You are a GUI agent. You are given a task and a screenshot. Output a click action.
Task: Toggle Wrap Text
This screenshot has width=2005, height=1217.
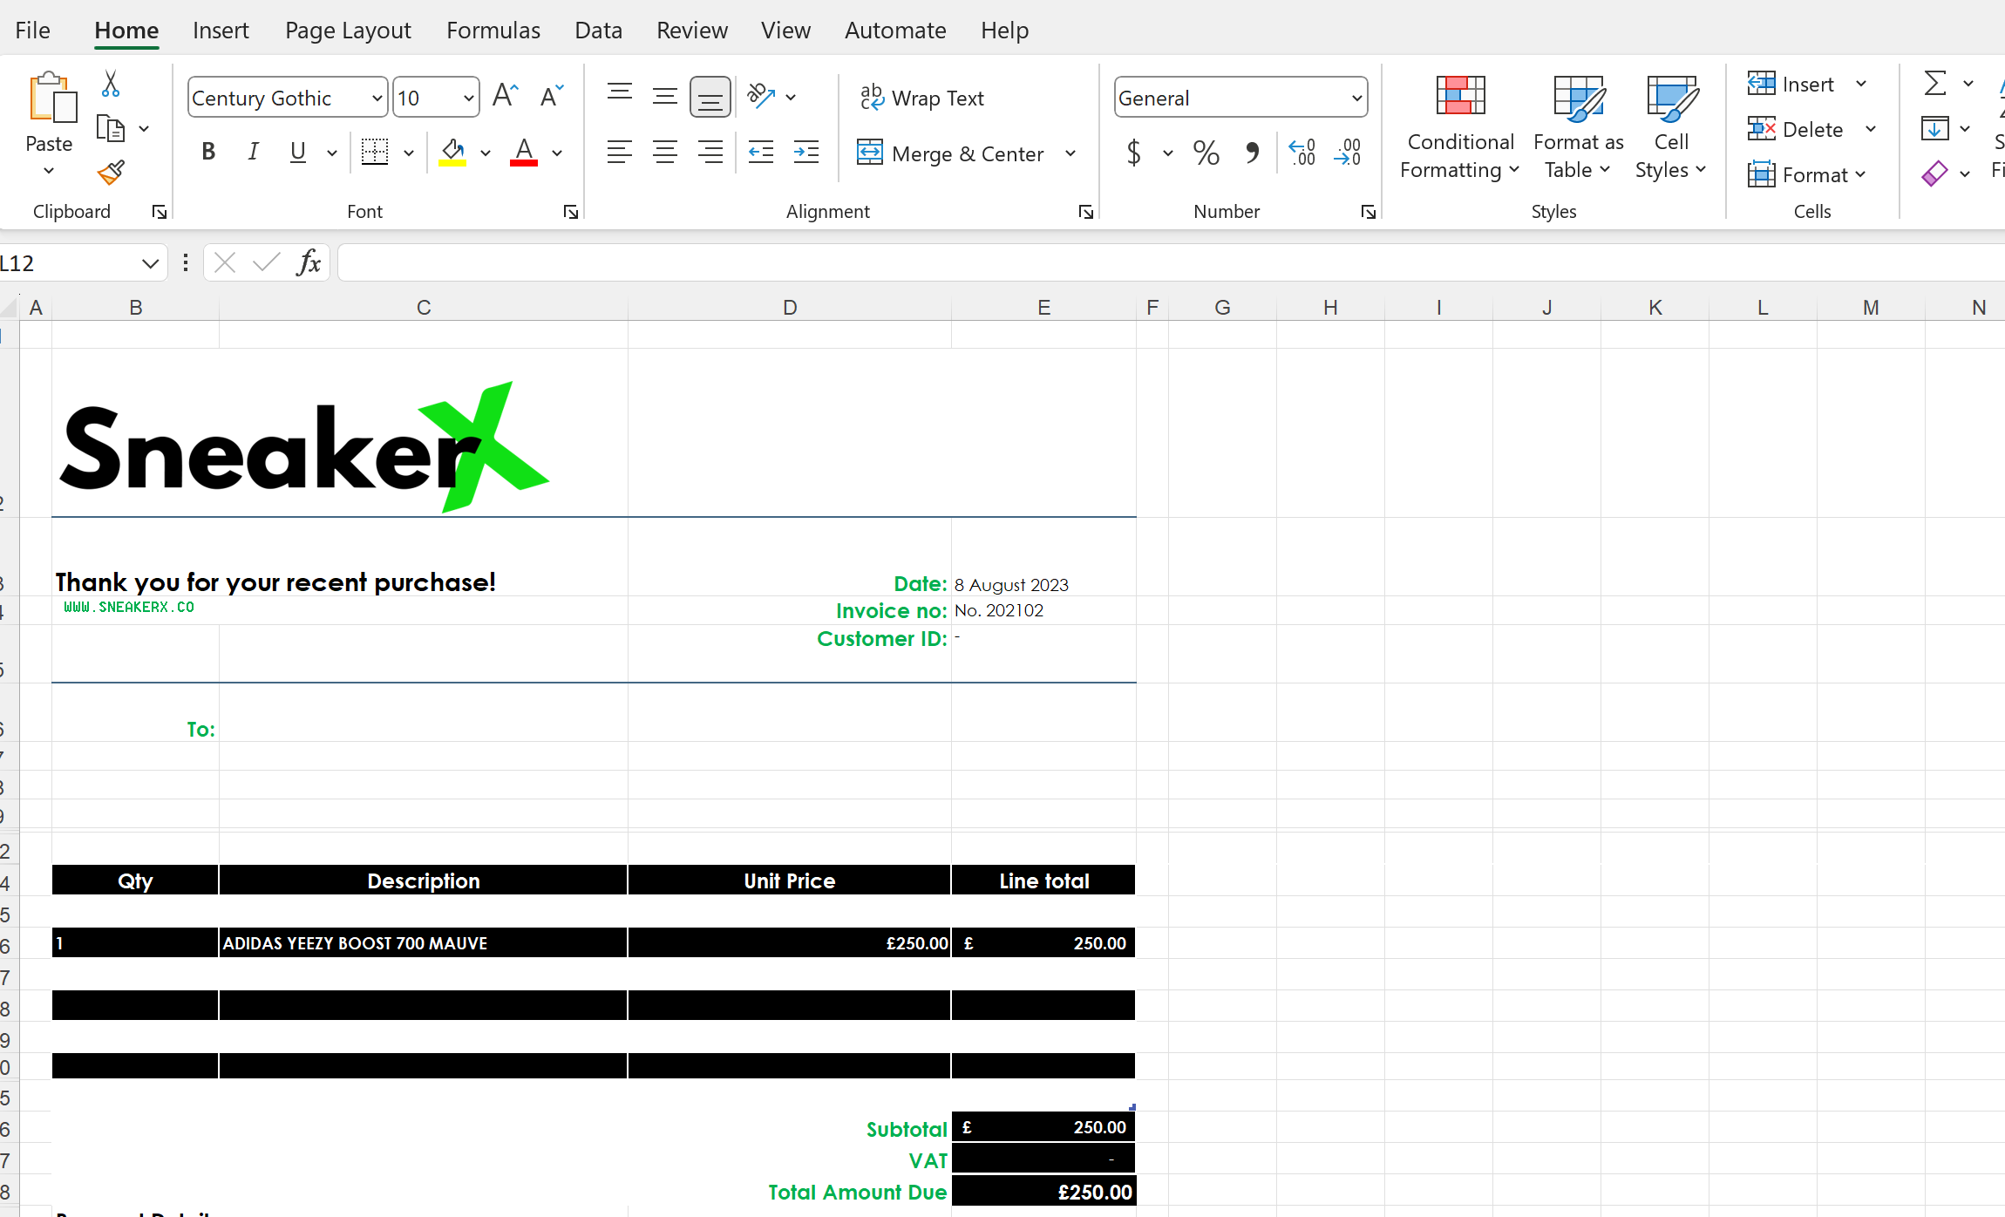coord(921,98)
